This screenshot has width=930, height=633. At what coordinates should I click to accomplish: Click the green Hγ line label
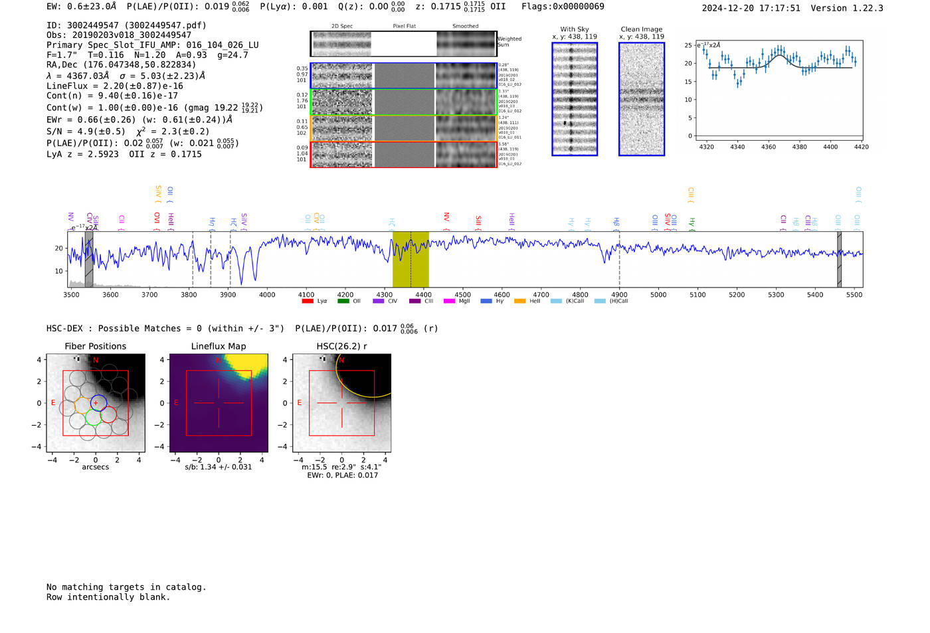pos(692,223)
